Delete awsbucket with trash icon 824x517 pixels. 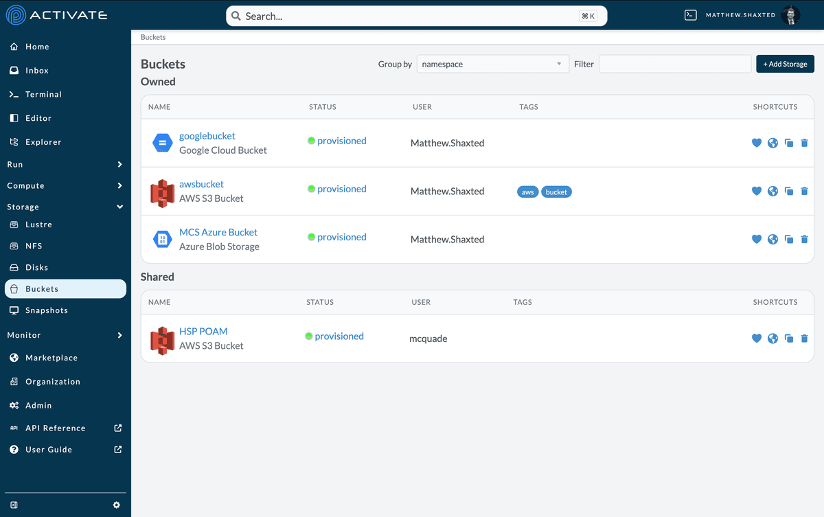(x=805, y=191)
